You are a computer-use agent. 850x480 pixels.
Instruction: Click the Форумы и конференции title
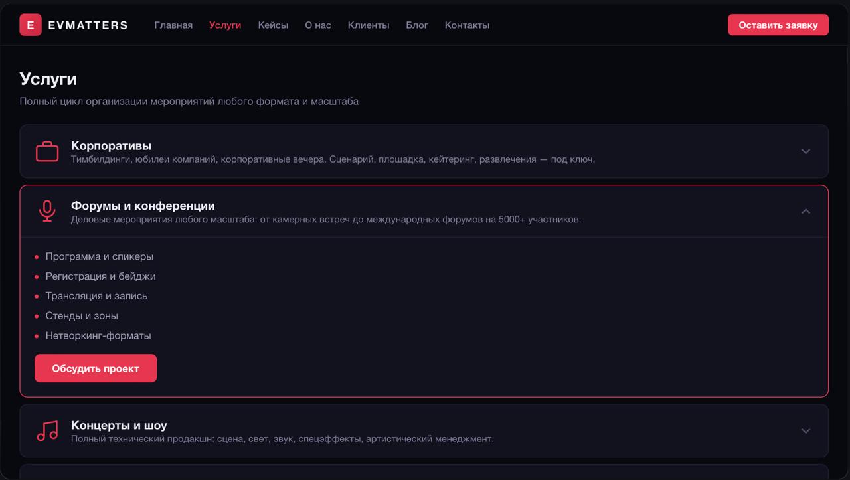pyautogui.click(x=143, y=206)
